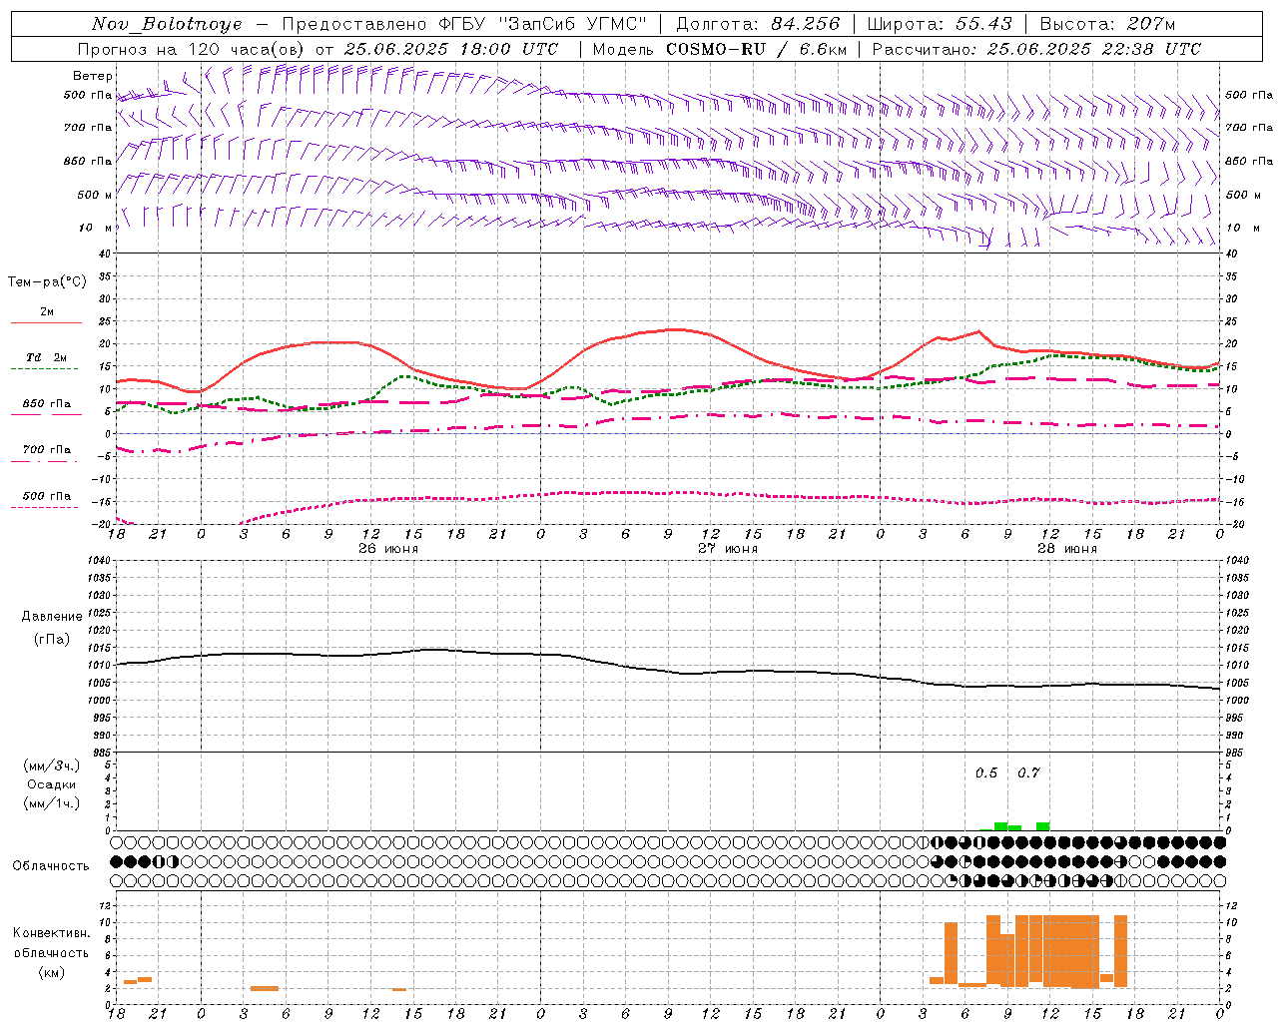
Task: Click the 'Ветер' wind panel label
Action: (93, 76)
